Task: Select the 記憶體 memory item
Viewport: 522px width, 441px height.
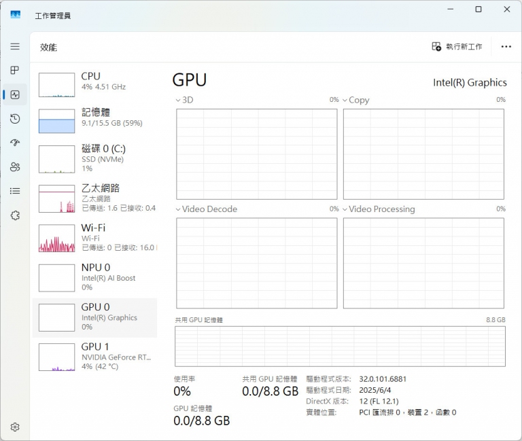Action: [x=95, y=118]
